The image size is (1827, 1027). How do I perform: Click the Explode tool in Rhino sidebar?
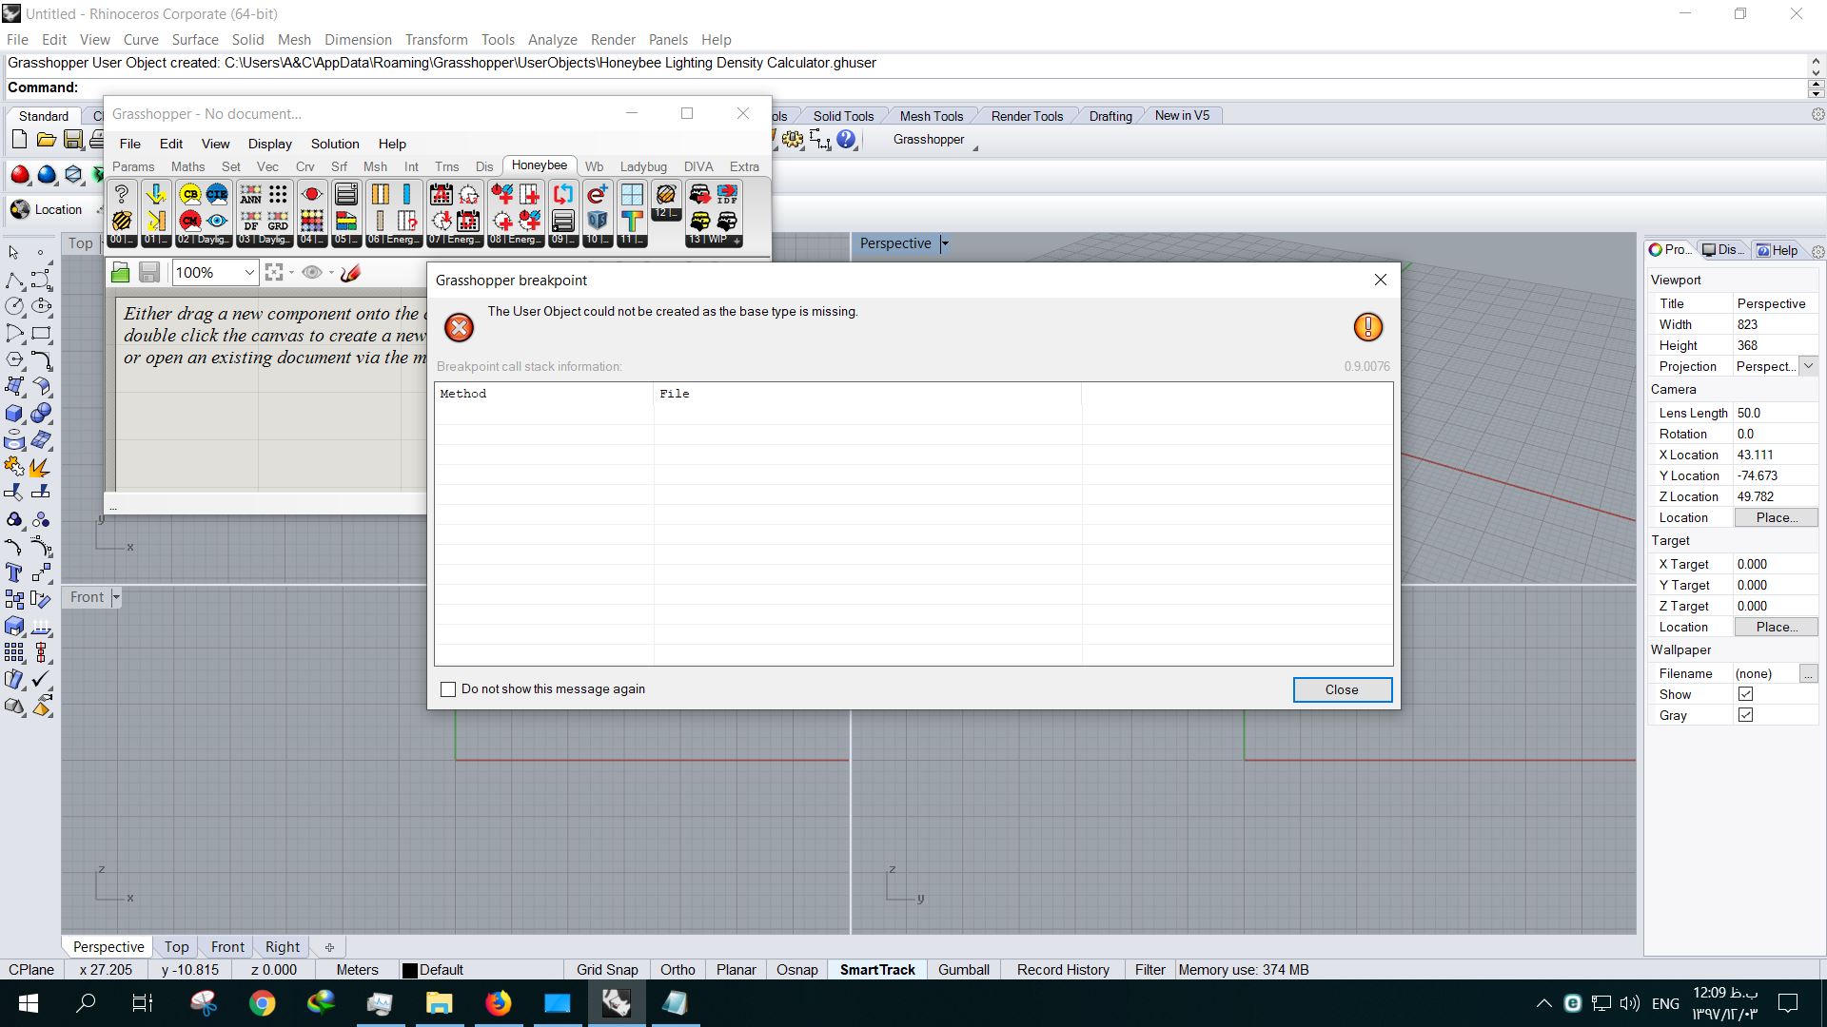coord(41,467)
